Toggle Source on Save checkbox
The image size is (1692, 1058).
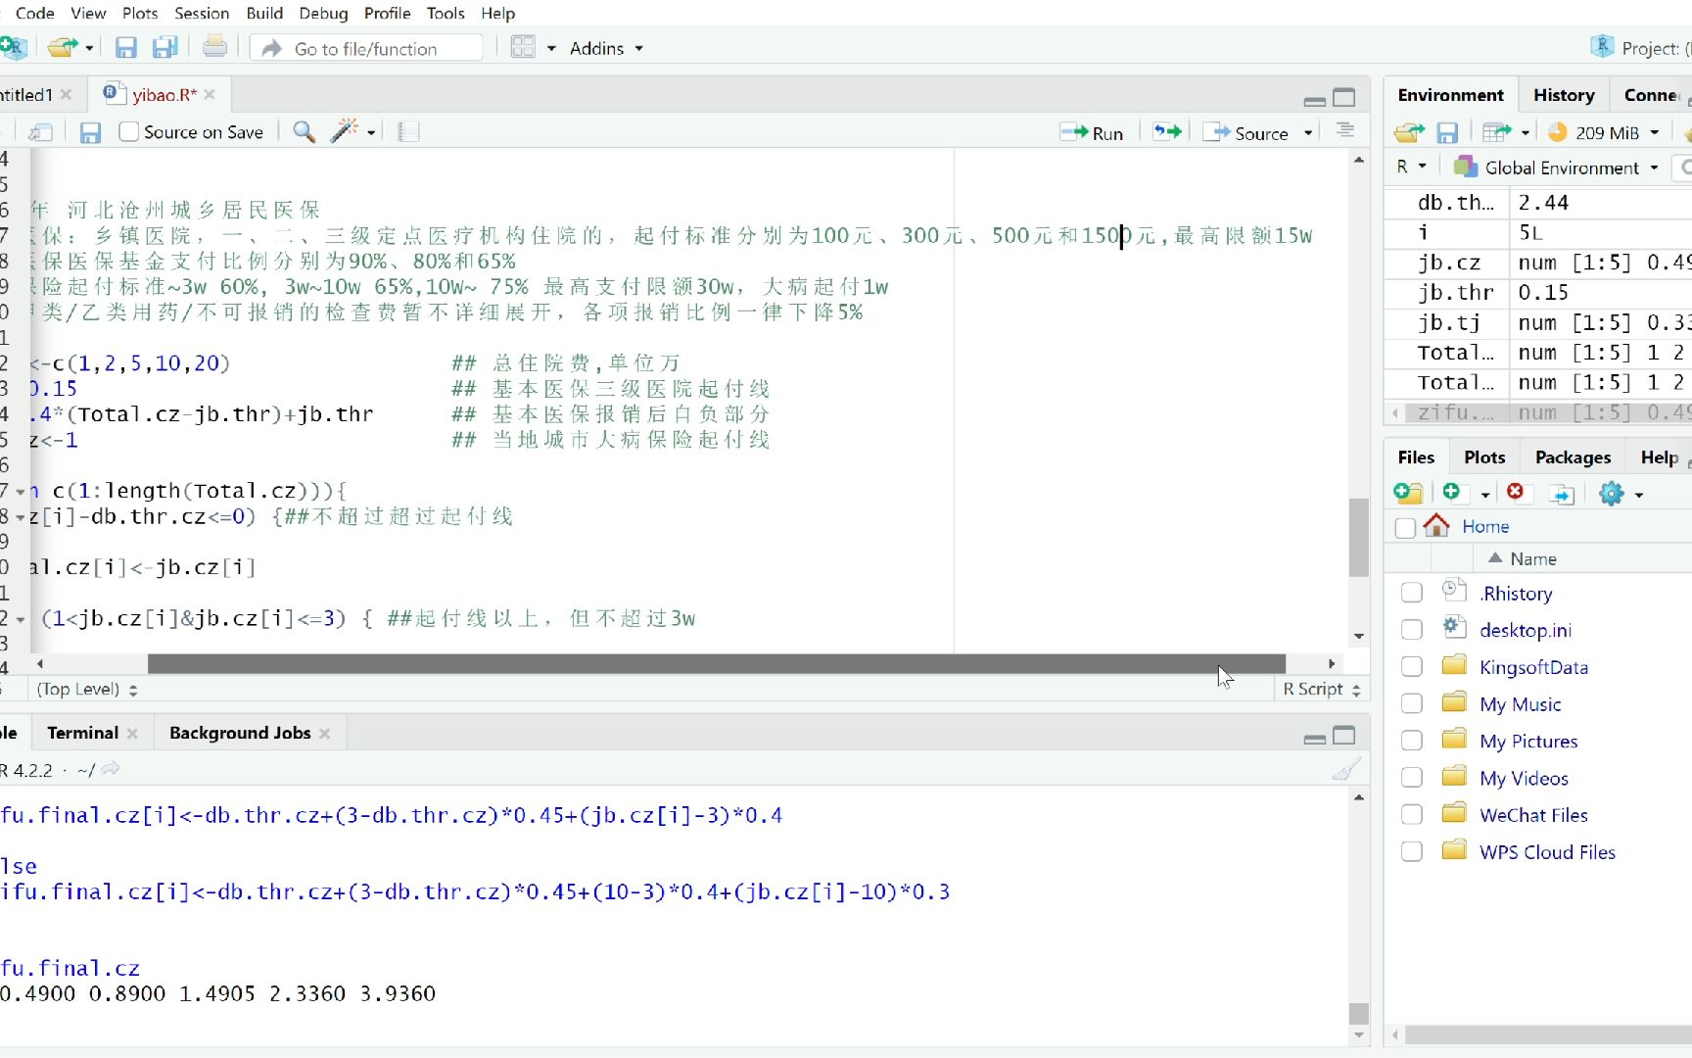128,131
